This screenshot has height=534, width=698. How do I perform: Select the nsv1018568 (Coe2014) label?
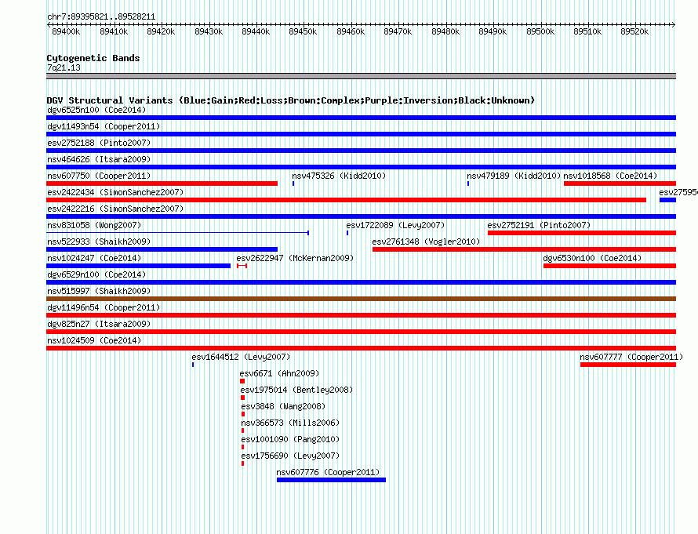point(610,176)
